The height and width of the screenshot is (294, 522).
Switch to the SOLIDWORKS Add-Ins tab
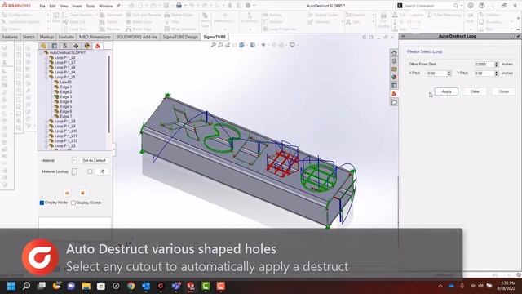[x=136, y=37]
